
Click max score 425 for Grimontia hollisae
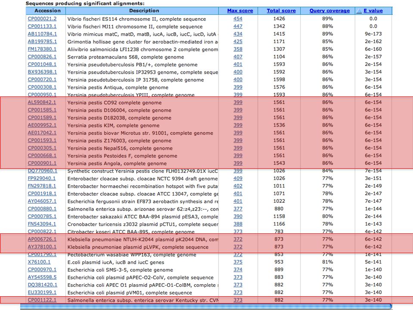pos(238,42)
